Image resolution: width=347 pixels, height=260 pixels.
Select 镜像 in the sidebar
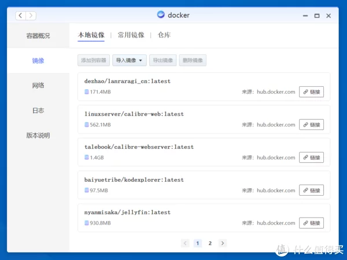tap(38, 60)
